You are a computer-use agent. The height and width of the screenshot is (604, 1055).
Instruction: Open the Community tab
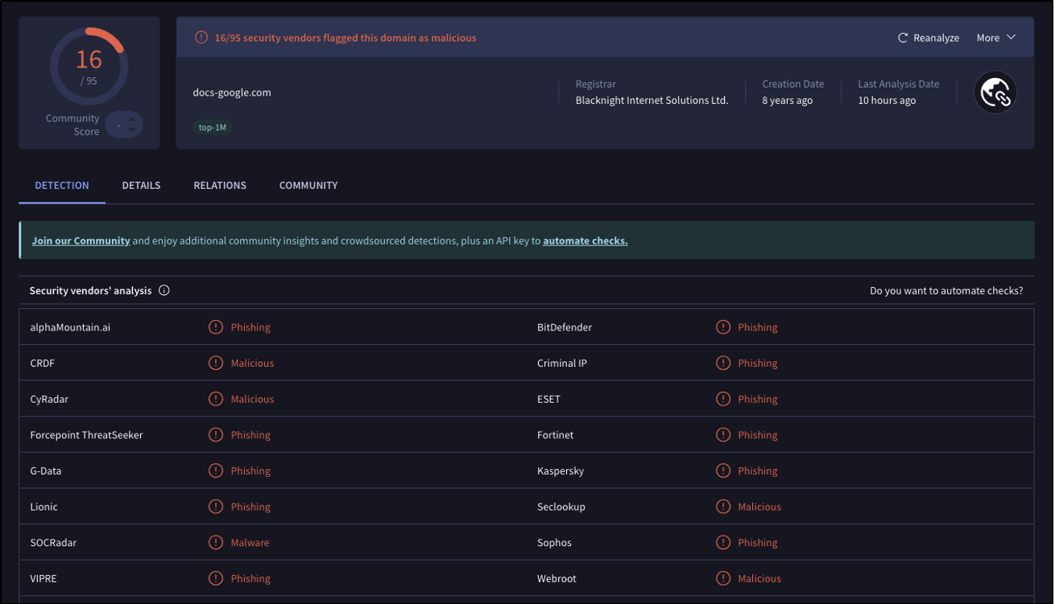tap(308, 185)
